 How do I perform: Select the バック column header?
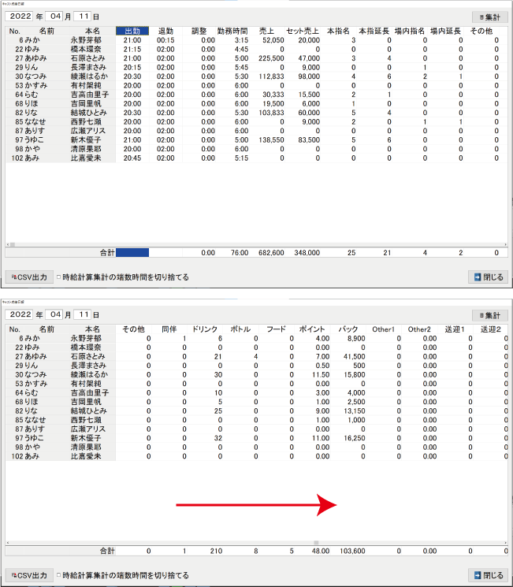tap(348, 329)
